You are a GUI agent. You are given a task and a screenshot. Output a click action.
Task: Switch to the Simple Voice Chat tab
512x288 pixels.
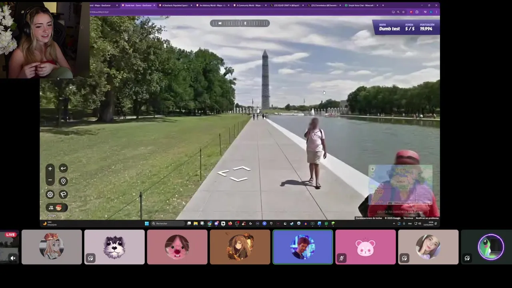click(362, 5)
